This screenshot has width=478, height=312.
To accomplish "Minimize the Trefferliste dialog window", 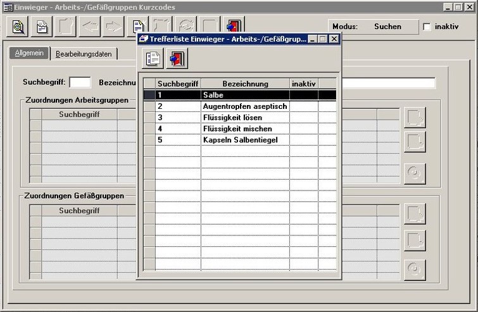I will point(313,39).
